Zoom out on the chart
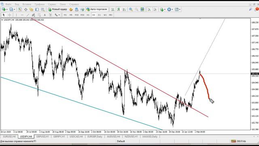The height and width of the screenshot is (146, 259). pyautogui.click(x=136, y=9)
